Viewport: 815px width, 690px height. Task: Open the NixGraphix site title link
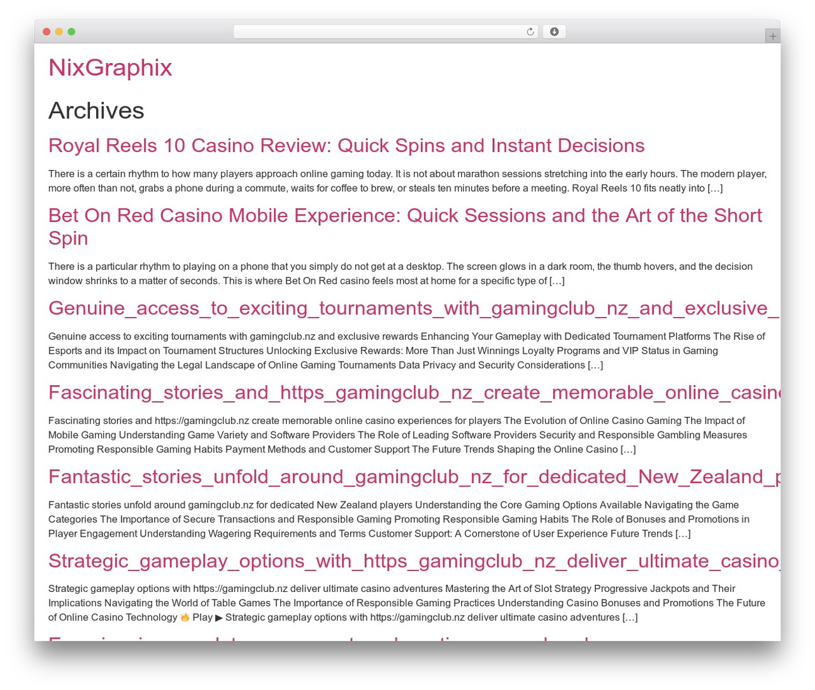(110, 67)
